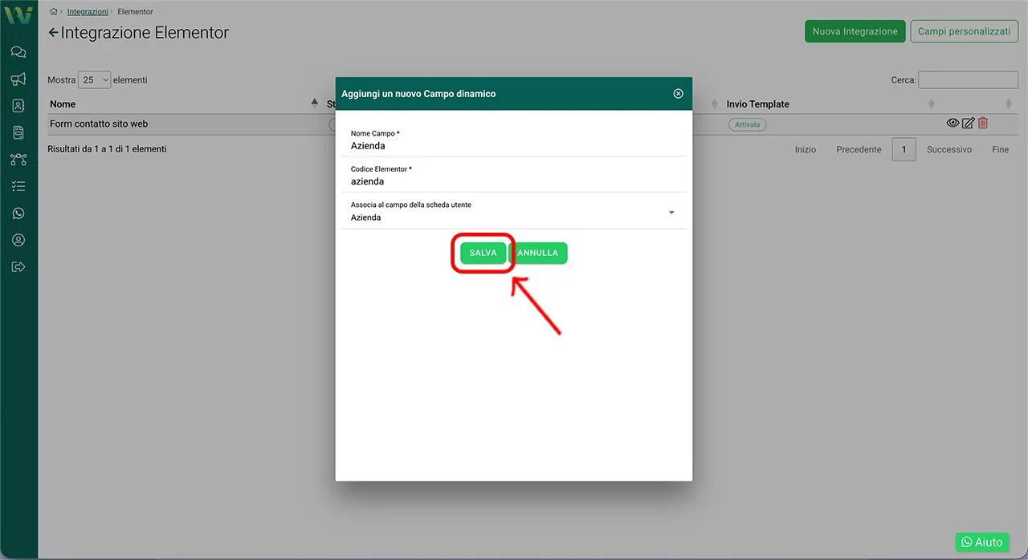Go to Integrazioni in the breadcrumb
Screen dimensions: 1028x560
(x=88, y=12)
